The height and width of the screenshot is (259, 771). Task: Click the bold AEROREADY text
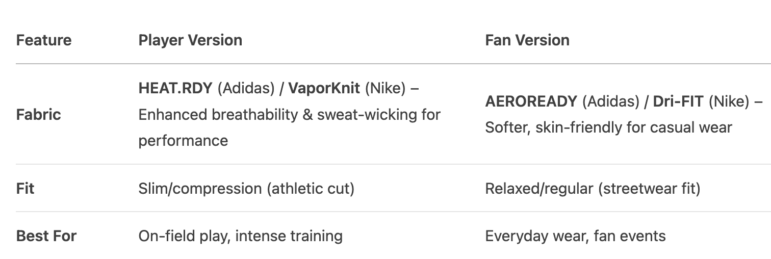pyautogui.click(x=531, y=101)
